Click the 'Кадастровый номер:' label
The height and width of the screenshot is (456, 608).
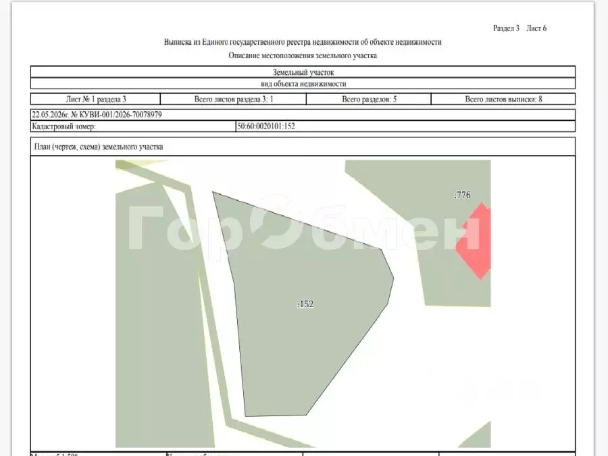pyautogui.click(x=64, y=127)
